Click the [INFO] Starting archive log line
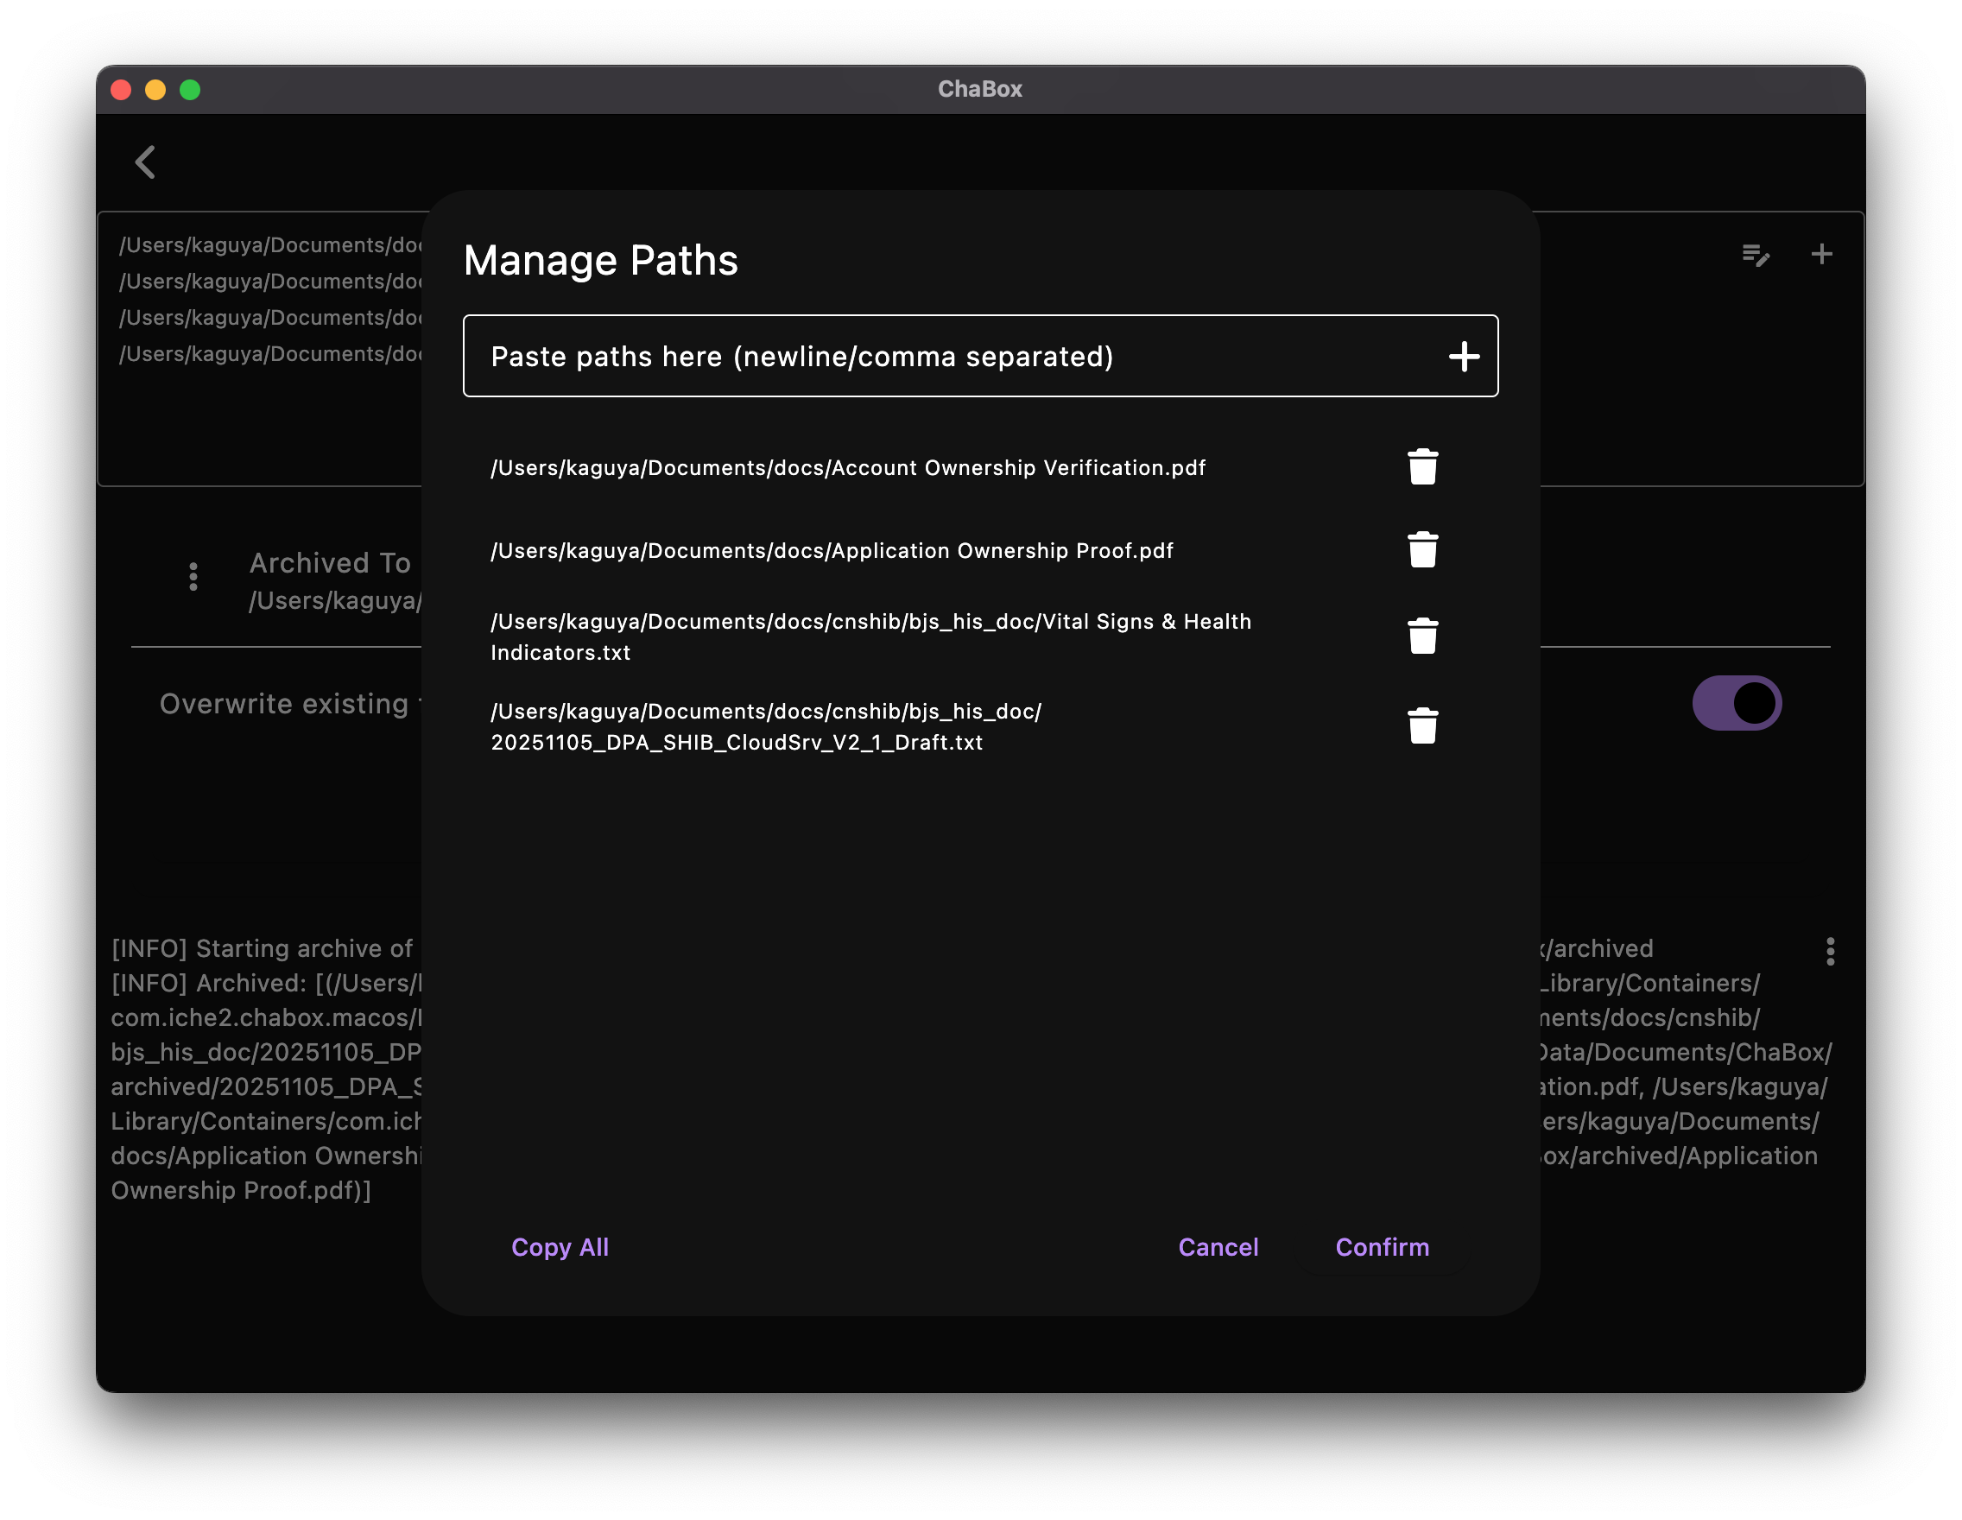 pos(263,947)
